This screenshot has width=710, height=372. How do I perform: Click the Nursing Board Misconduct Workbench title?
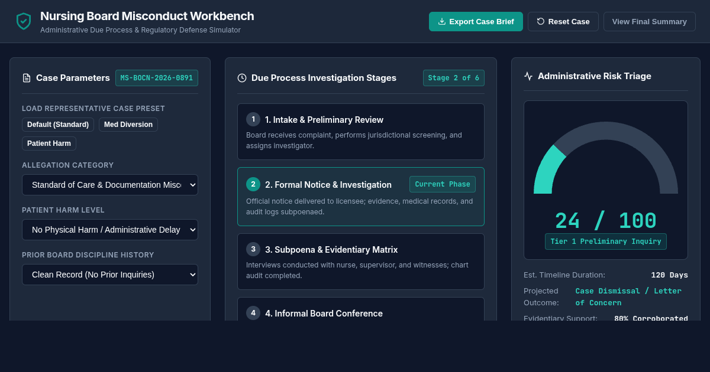click(x=147, y=16)
